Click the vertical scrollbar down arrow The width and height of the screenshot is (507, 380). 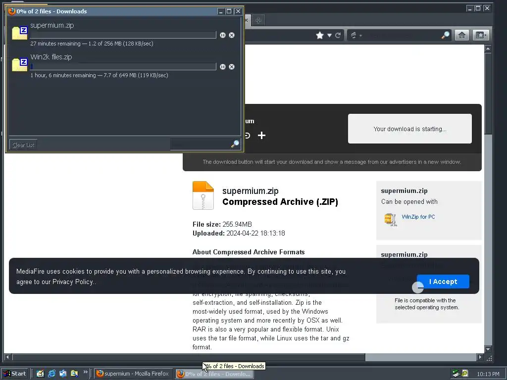point(488,349)
